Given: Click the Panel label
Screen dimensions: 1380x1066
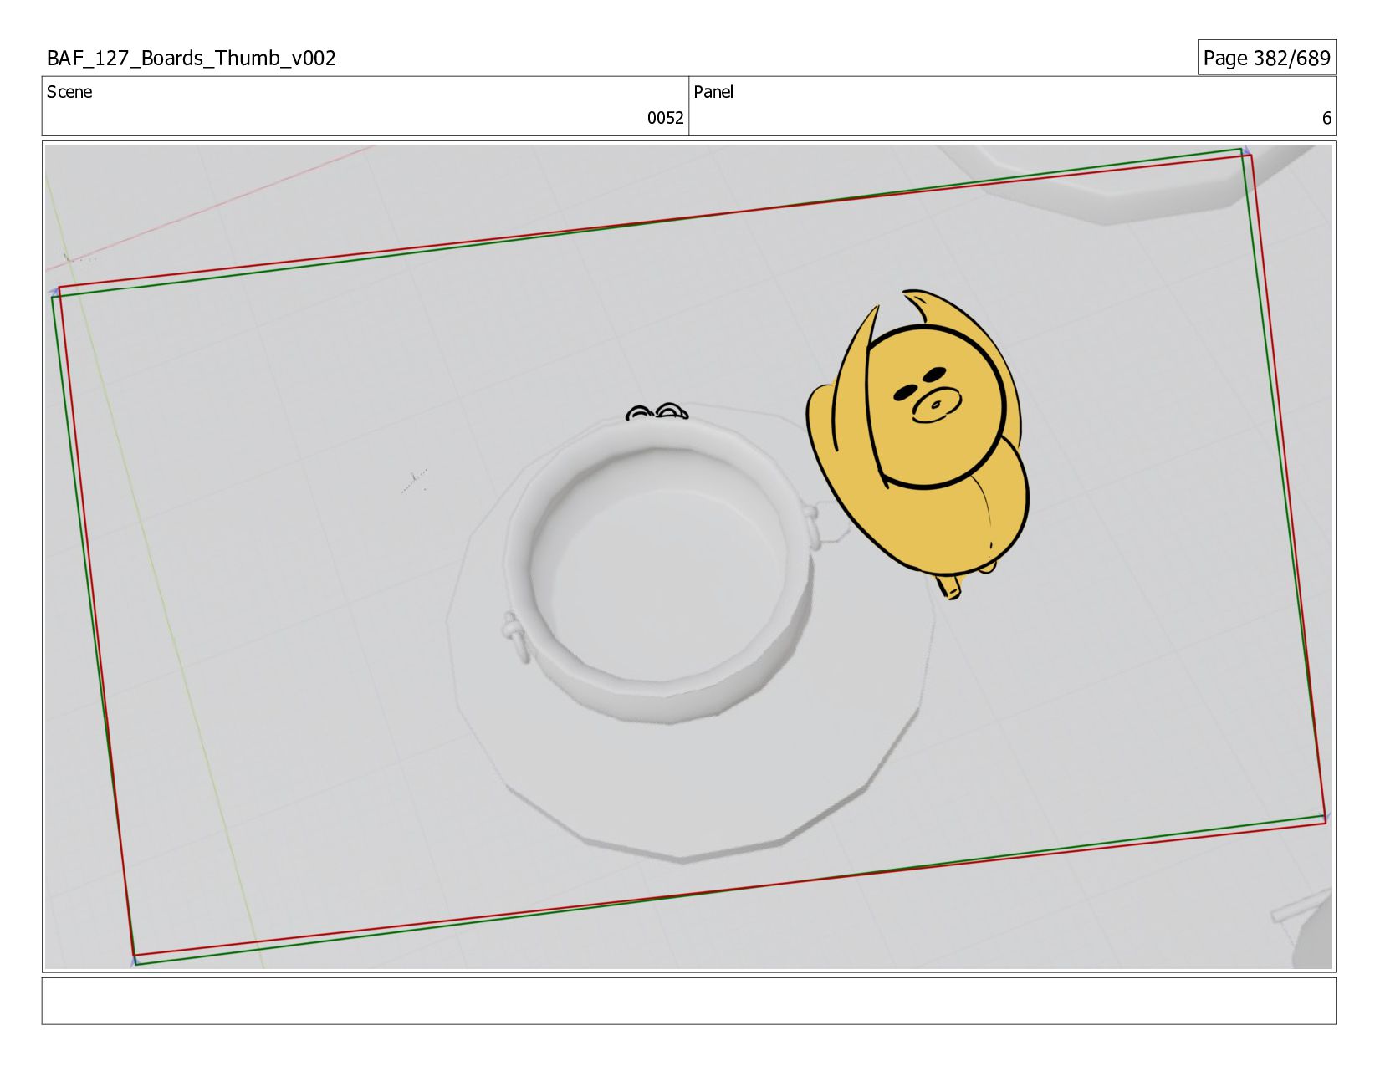Looking at the screenshot, I should click(713, 92).
